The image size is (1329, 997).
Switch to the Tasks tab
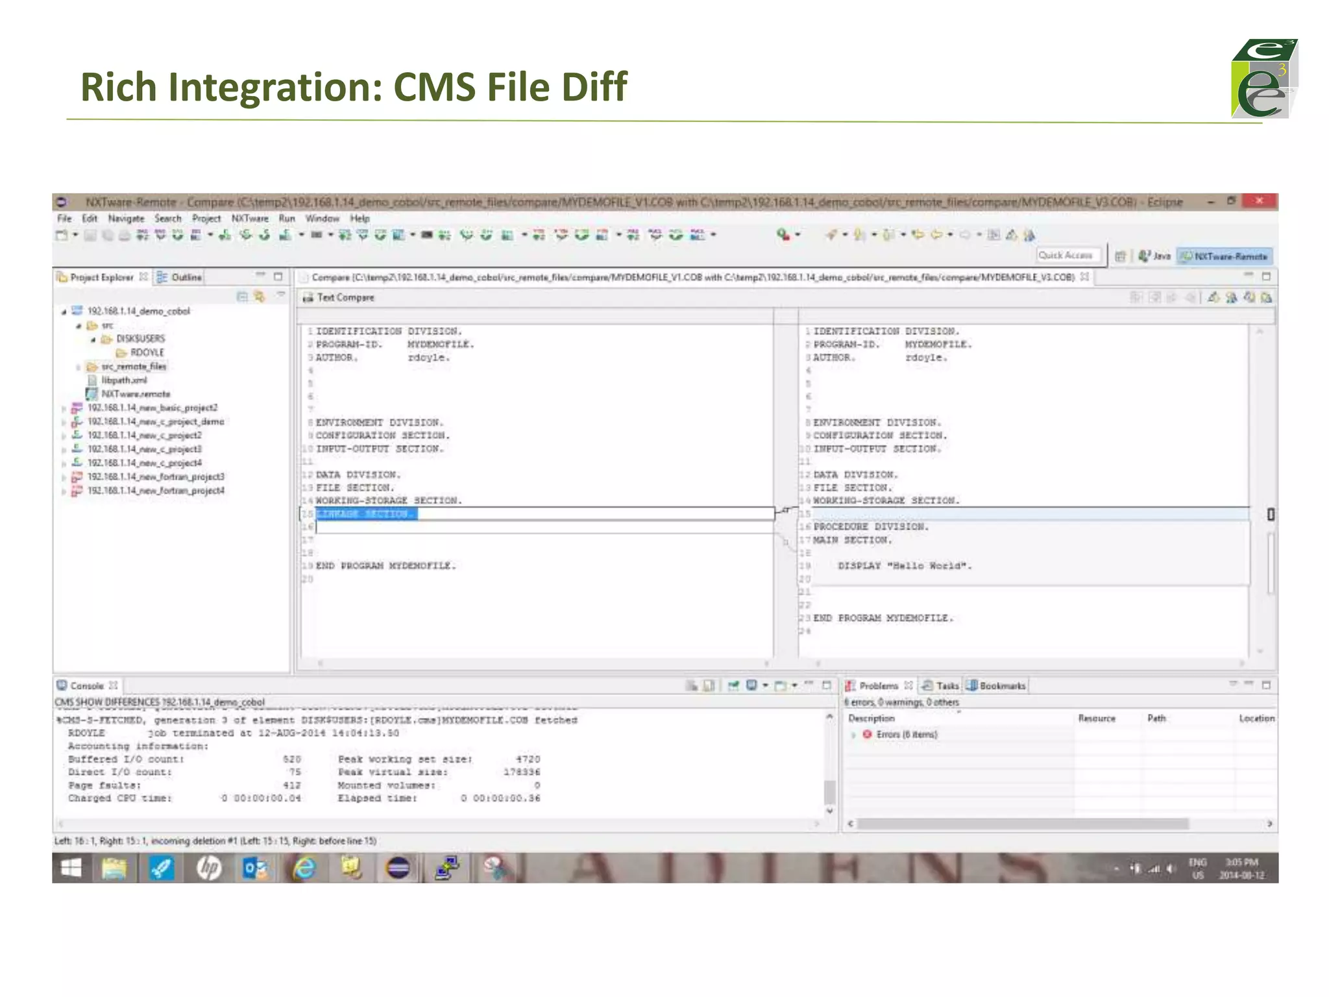[941, 685]
